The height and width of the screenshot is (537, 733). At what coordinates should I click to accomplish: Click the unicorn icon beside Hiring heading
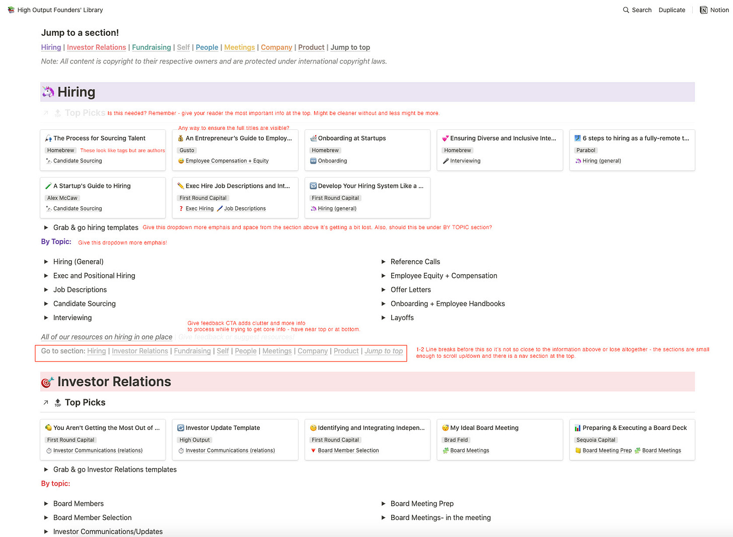pos(48,92)
